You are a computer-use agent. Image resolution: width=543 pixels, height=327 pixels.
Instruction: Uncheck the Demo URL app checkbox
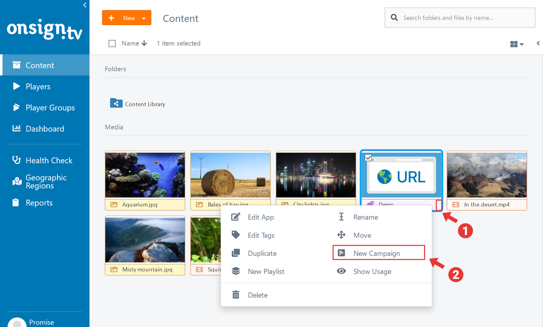click(368, 158)
